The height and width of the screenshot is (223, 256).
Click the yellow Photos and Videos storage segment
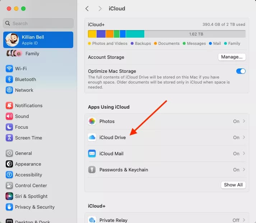[x=92, y=34]
